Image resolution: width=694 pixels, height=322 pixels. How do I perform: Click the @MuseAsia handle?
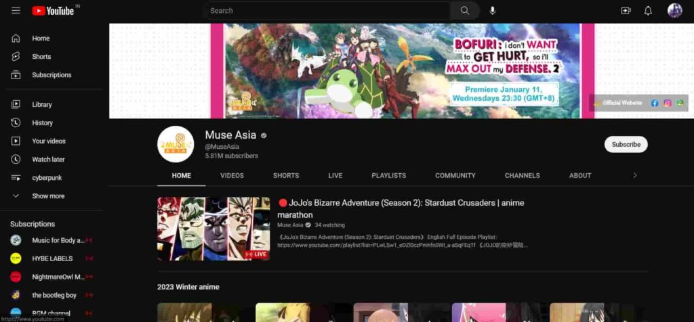(x=222, y=147)
